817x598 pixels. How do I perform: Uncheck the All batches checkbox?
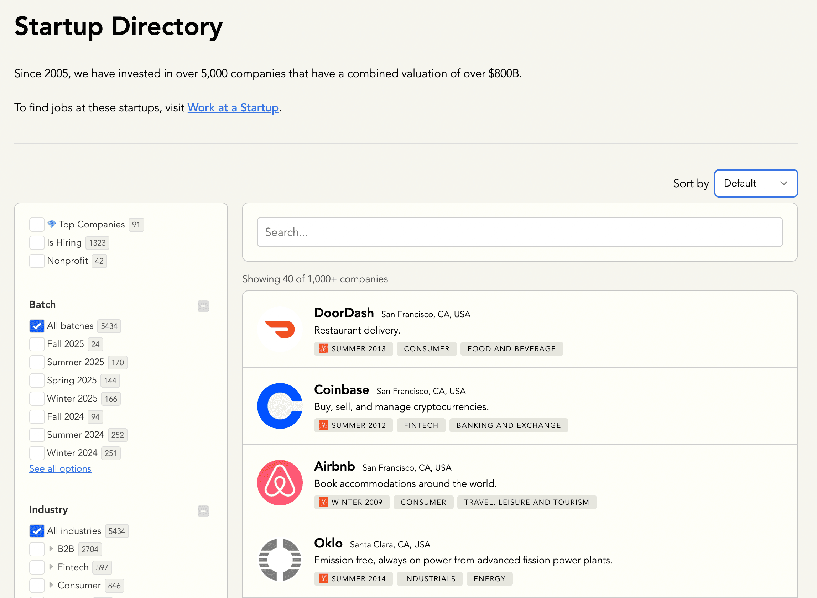pos(37,326)
